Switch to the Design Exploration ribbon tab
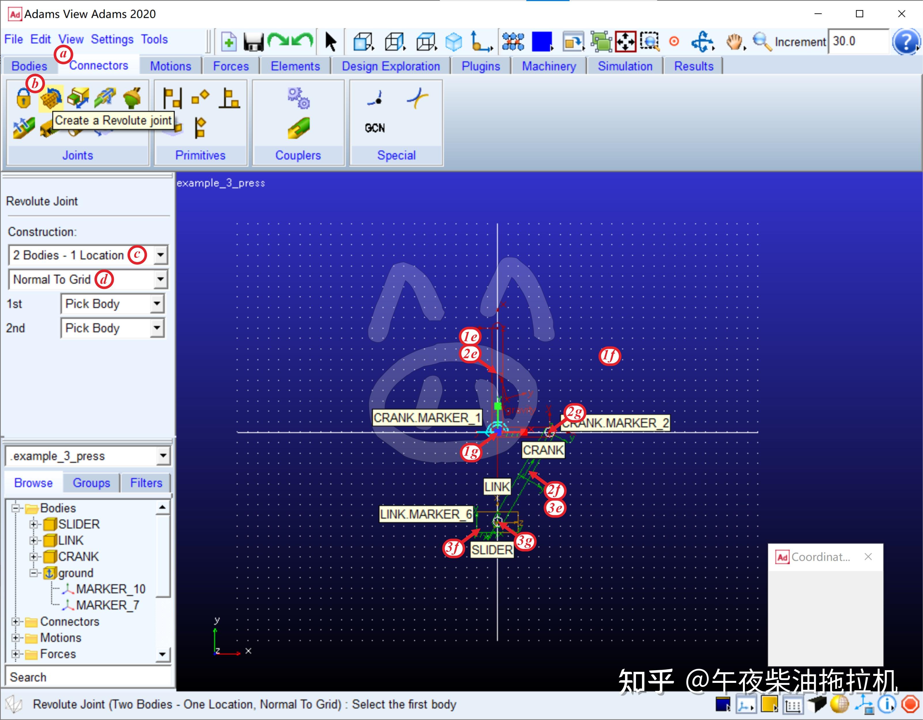923x720 pixels. 391,66
